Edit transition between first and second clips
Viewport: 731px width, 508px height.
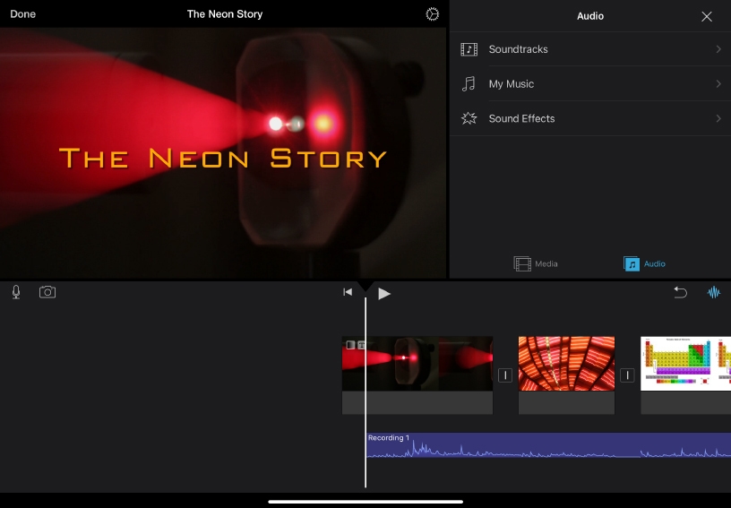pyautogui.click(x=505, y=375)
